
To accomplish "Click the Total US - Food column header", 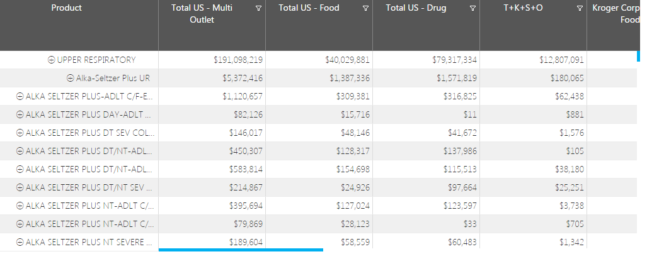I will (309, 8).
